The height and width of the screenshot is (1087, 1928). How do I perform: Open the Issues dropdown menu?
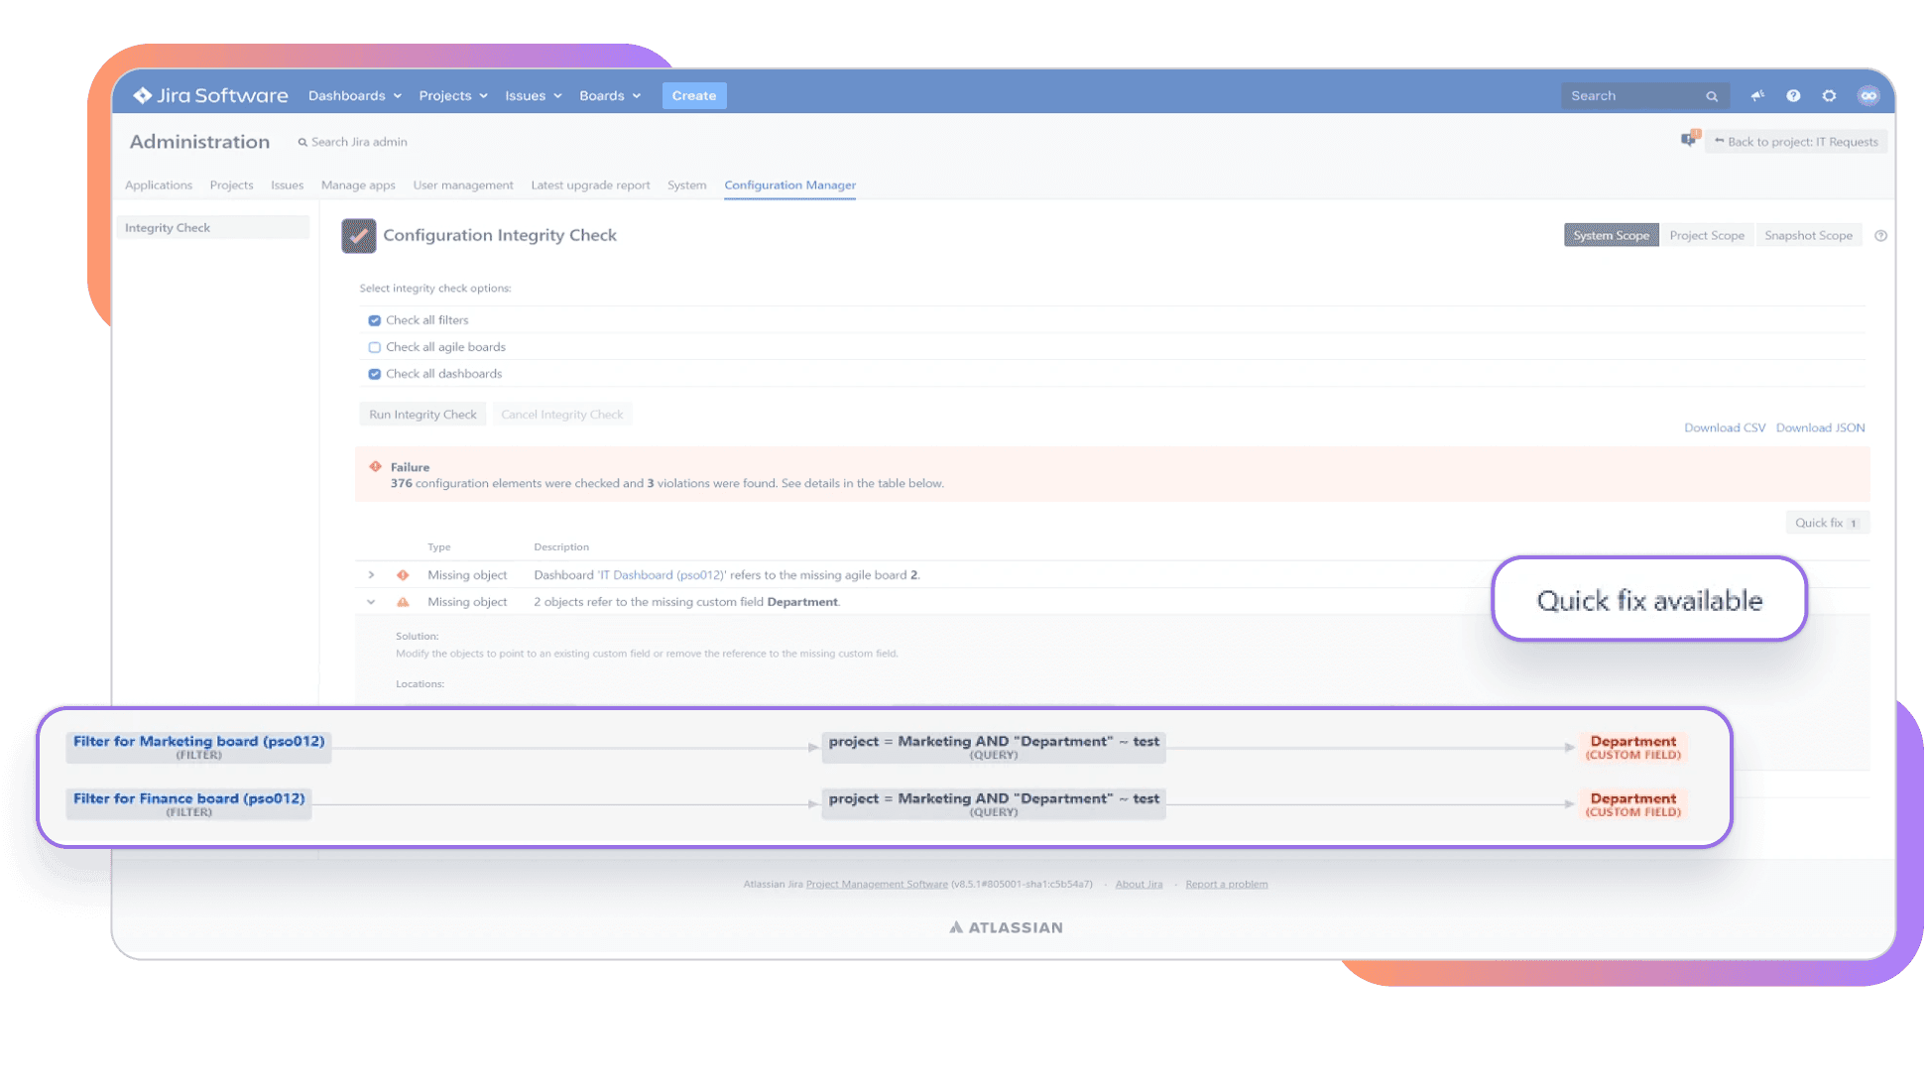click(x=533, y=95)
